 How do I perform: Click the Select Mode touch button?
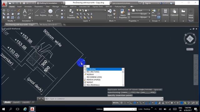(x=191, y=14)
